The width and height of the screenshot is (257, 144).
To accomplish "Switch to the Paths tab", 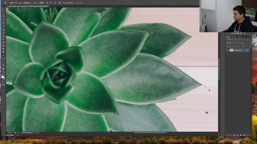I will [240, 37].
